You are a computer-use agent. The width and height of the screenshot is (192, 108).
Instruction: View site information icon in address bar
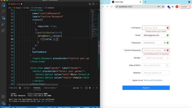[x=117, y=7]
